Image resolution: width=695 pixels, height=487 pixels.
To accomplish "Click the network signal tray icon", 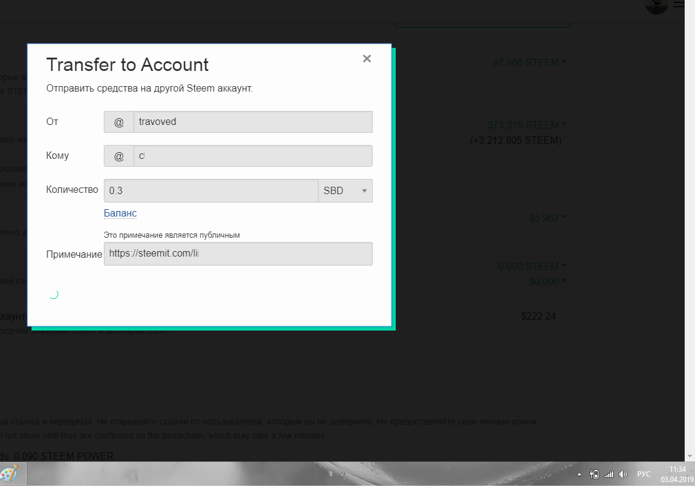I will tap(609, 474).
